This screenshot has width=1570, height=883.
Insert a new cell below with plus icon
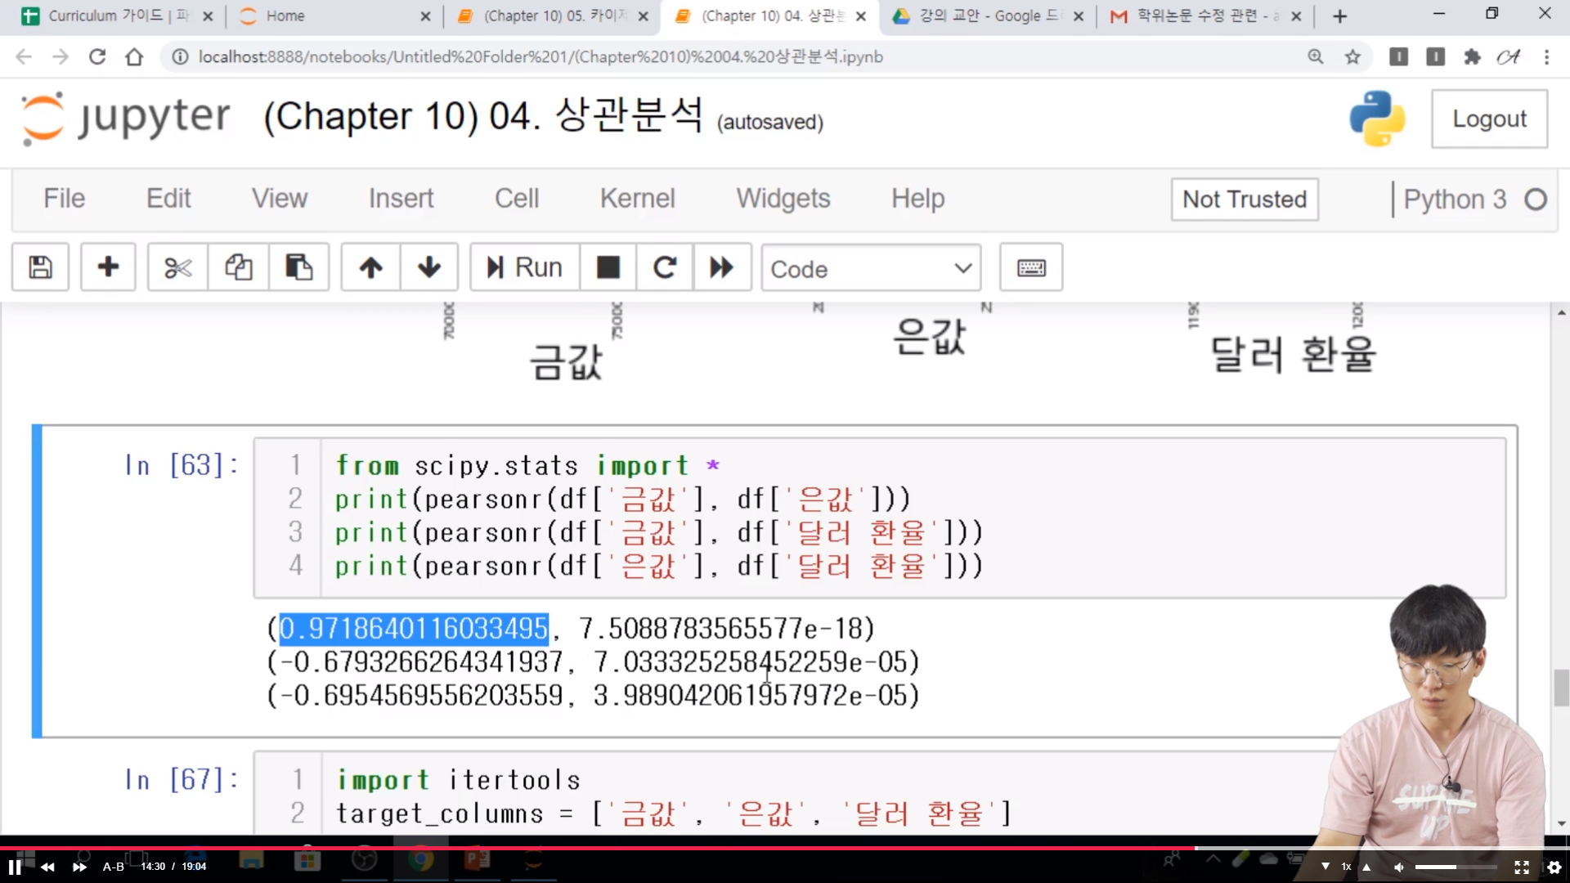pos(108,267)
